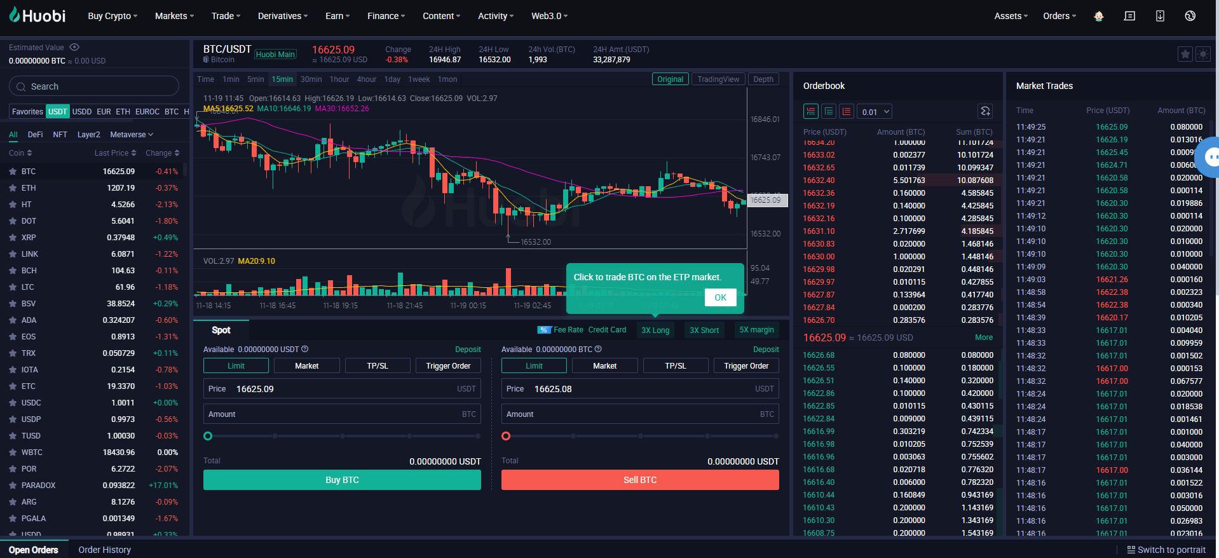
Task: Switch to USDD market tab
Action: (81, 111)
